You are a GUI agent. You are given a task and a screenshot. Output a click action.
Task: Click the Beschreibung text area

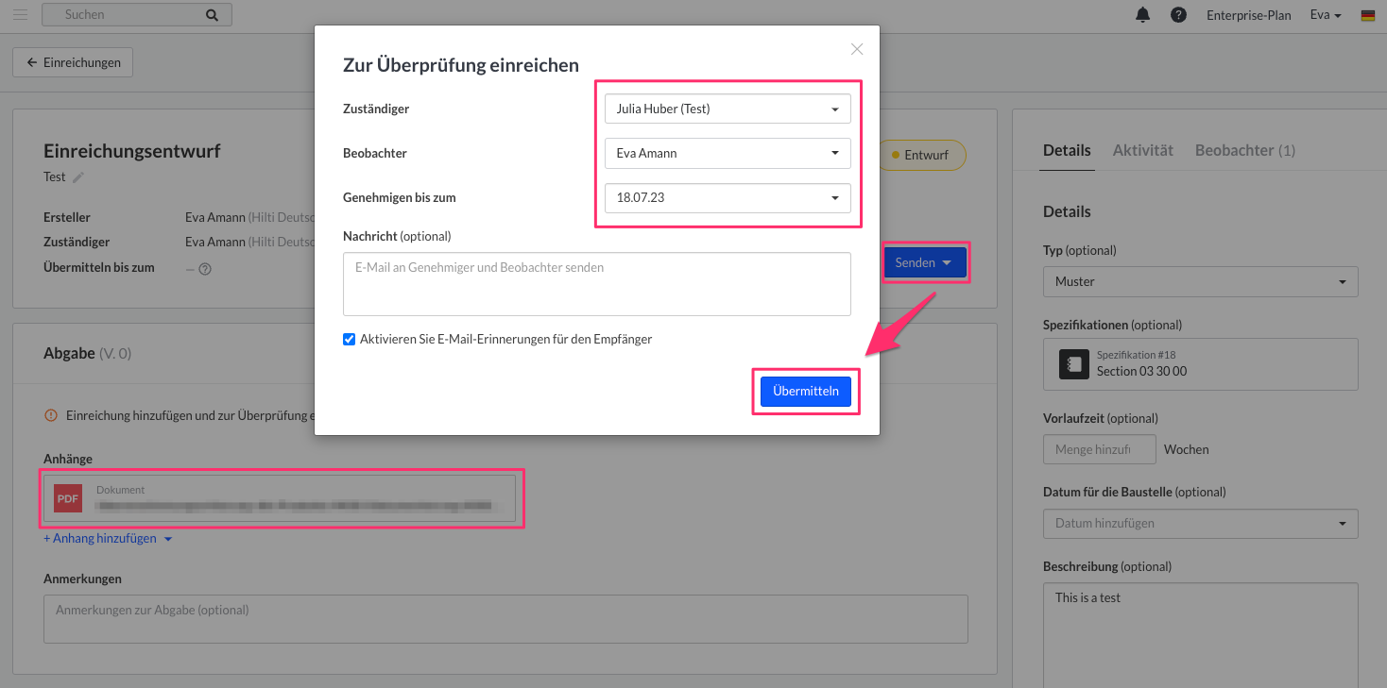(1200, 634)
